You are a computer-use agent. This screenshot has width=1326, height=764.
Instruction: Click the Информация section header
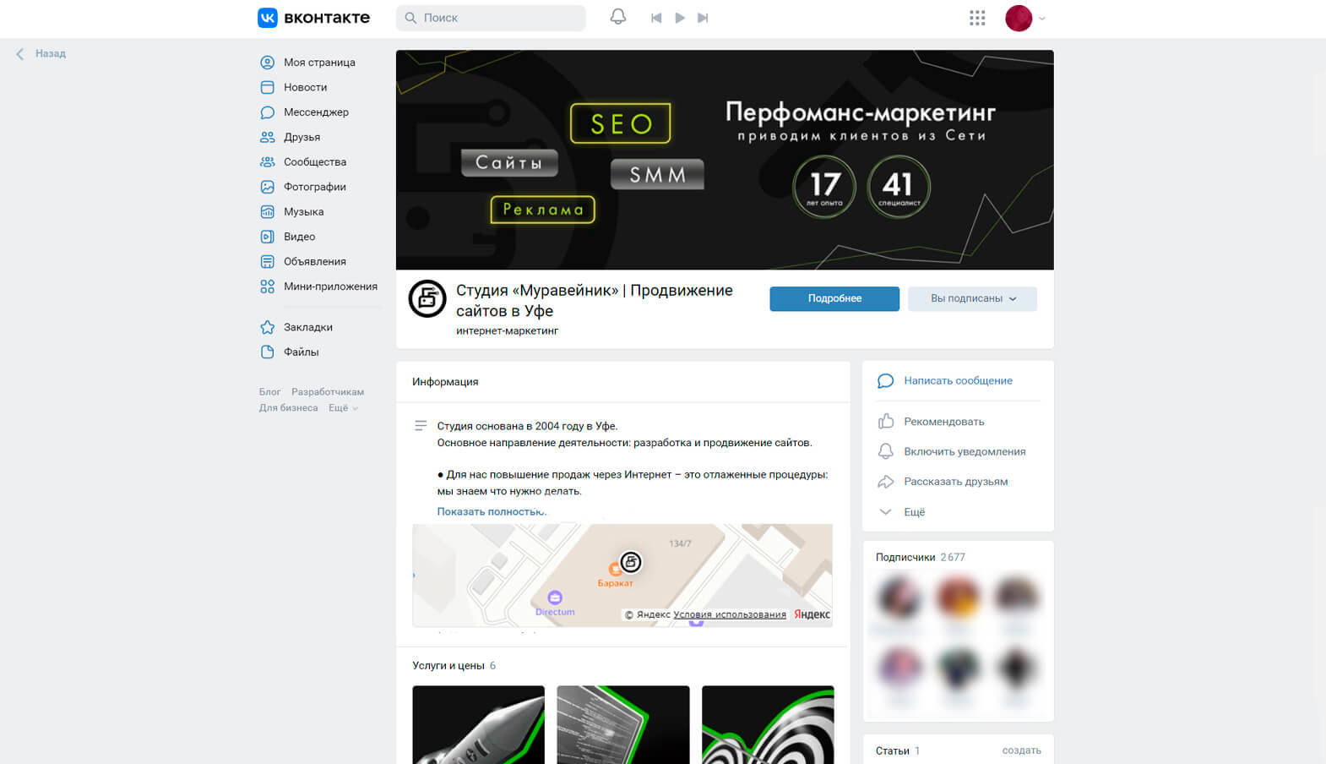445,382
